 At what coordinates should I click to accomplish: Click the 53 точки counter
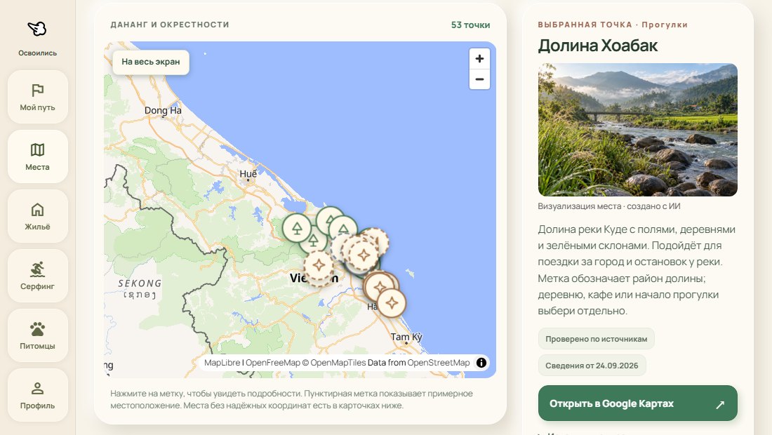[470, 25]
